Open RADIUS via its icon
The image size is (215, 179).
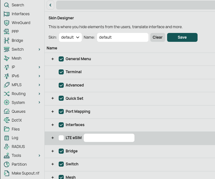pos(6,147)
